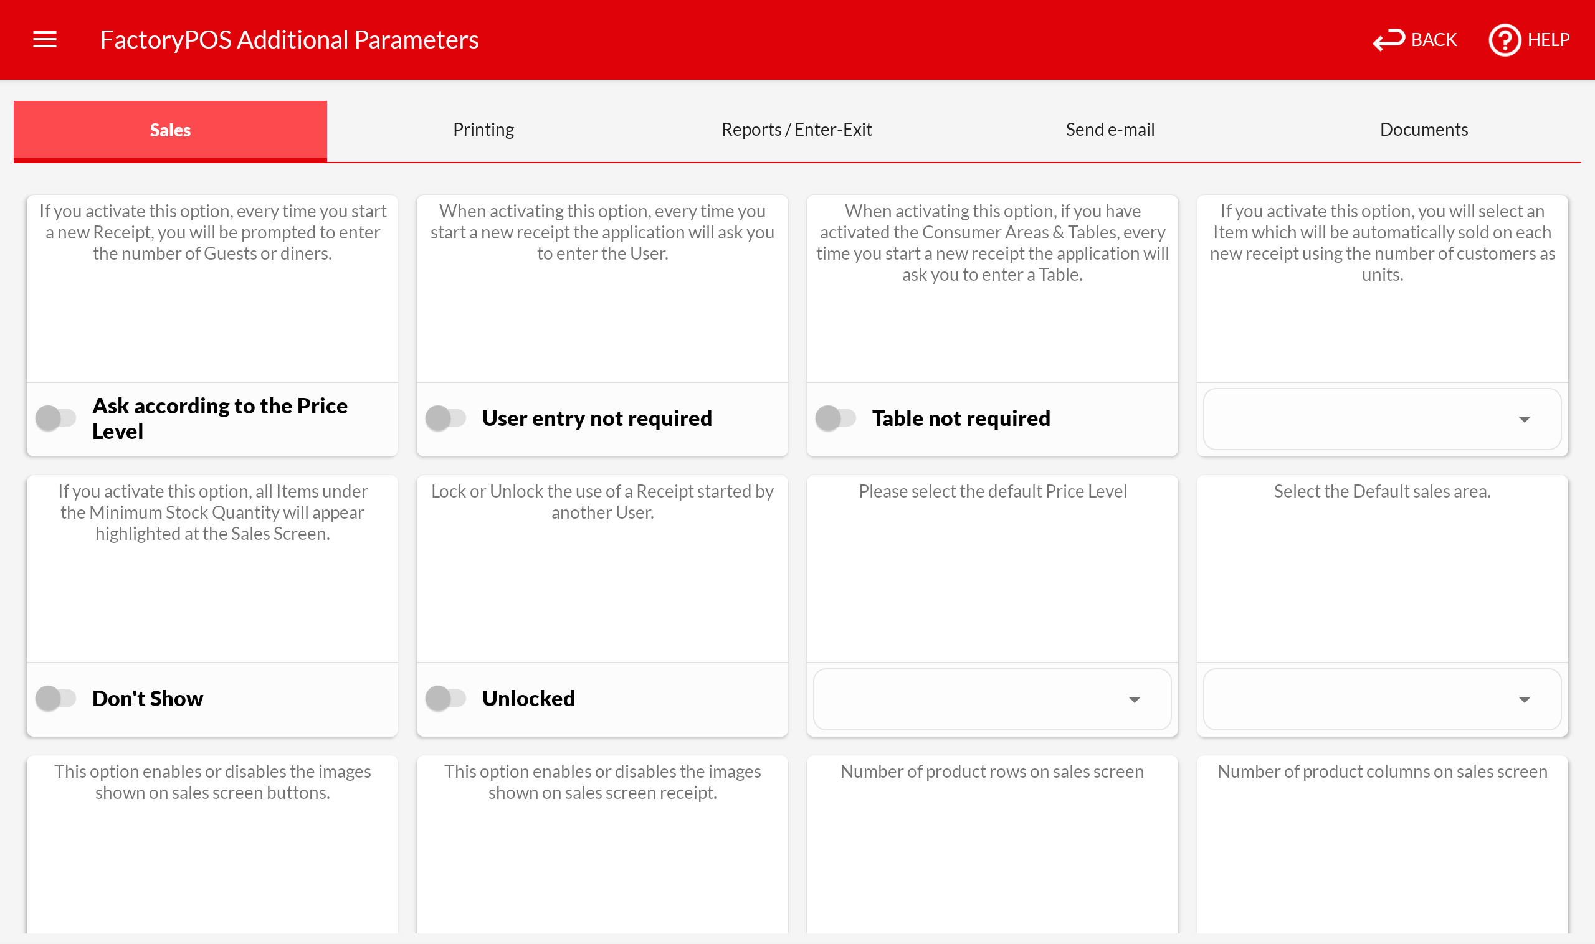This screenshot has width=1595, height=944.
Task: Toggle the 'Don't Show' minimum stock switch
Action: coord(56,698)
